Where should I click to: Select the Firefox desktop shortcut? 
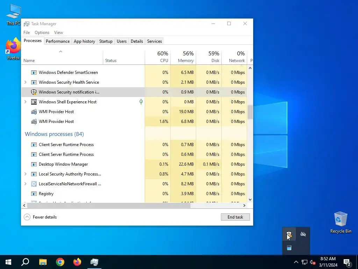(x=13, y=49)
